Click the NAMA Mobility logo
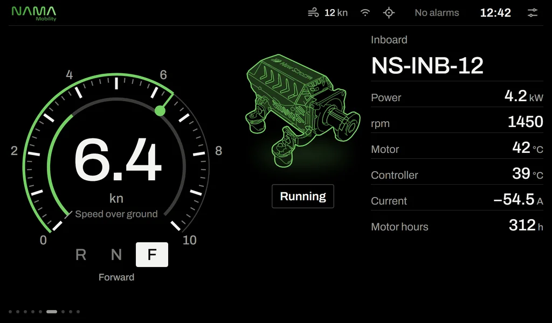 34,13
